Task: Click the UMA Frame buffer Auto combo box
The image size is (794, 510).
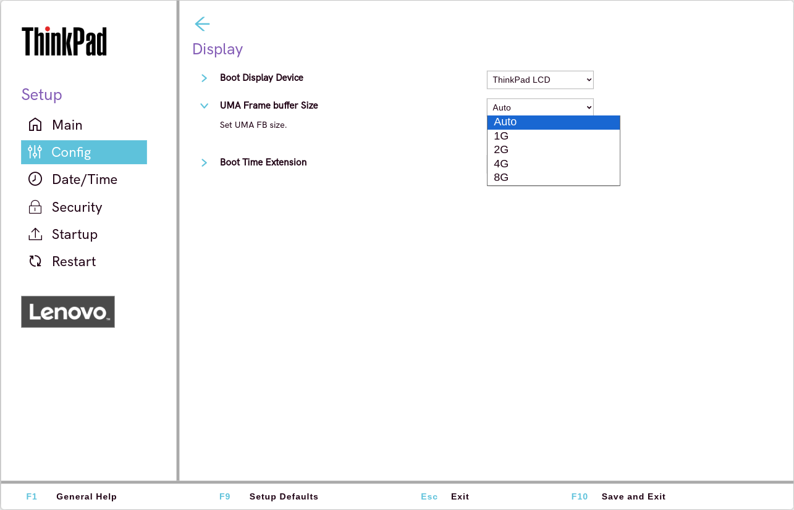Action: coord(540,107)
